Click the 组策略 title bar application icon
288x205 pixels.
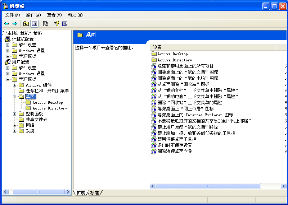tap(5, 6)
